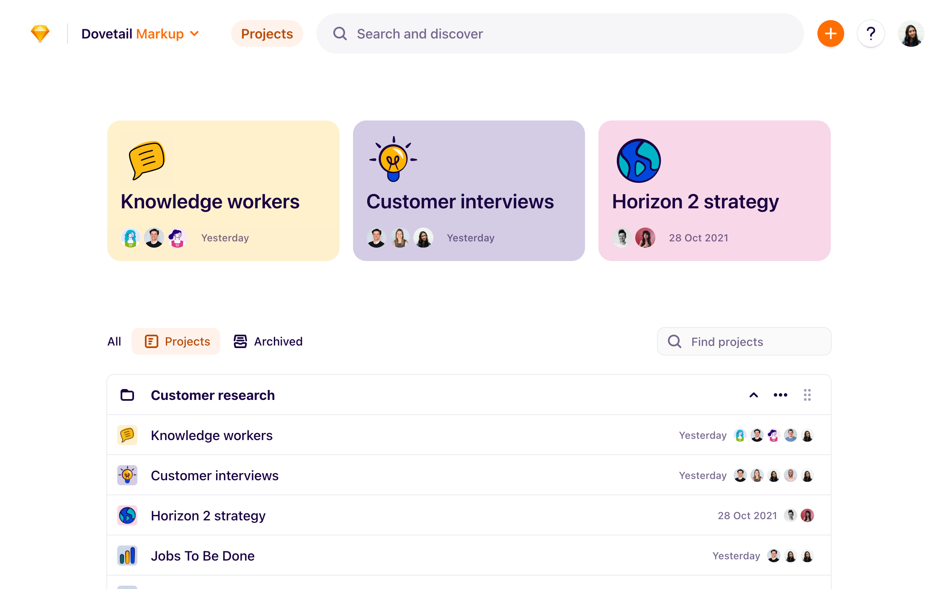Select the Projects filter tab
The height and width of the screenshot is (589, 938).
tap(176, 341)
